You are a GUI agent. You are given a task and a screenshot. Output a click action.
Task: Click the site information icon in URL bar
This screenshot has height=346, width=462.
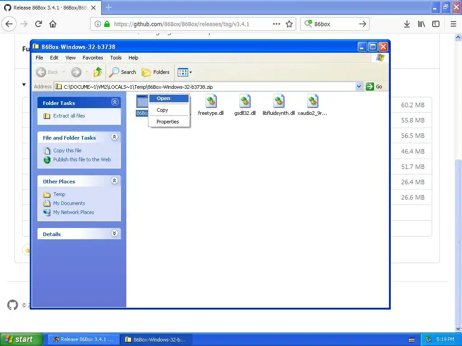pos(98,24)
